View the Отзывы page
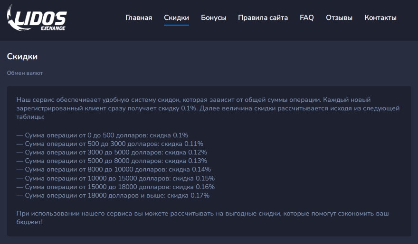 pos(339,18)
